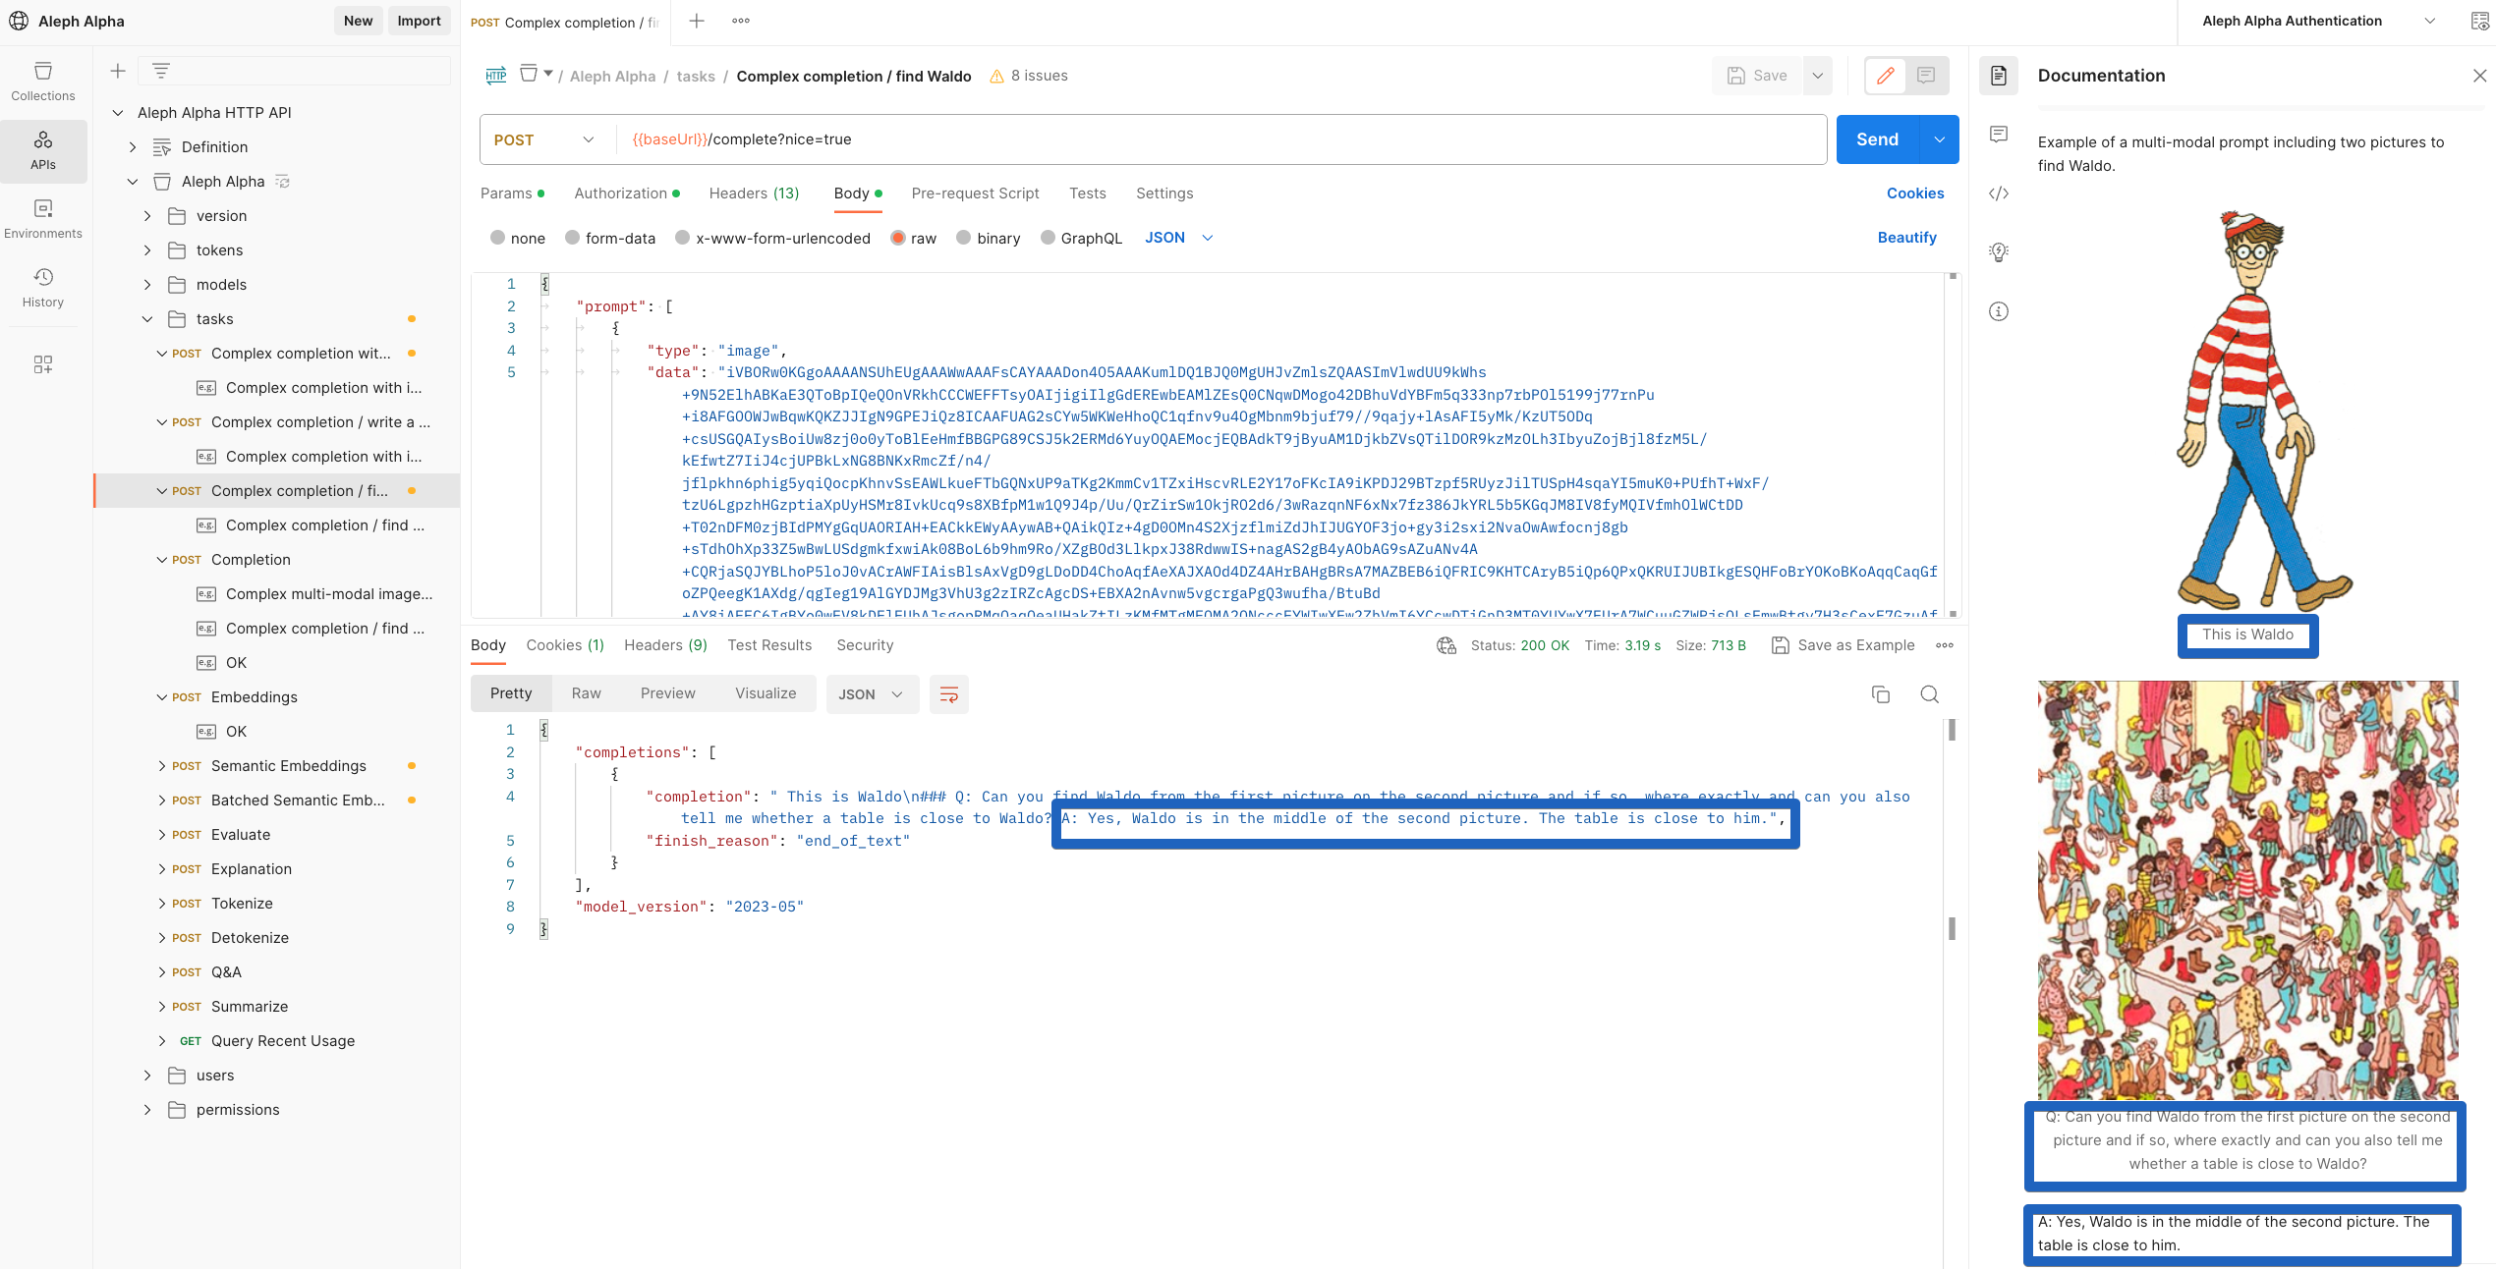Open the History panel

(x=43, y=287)
